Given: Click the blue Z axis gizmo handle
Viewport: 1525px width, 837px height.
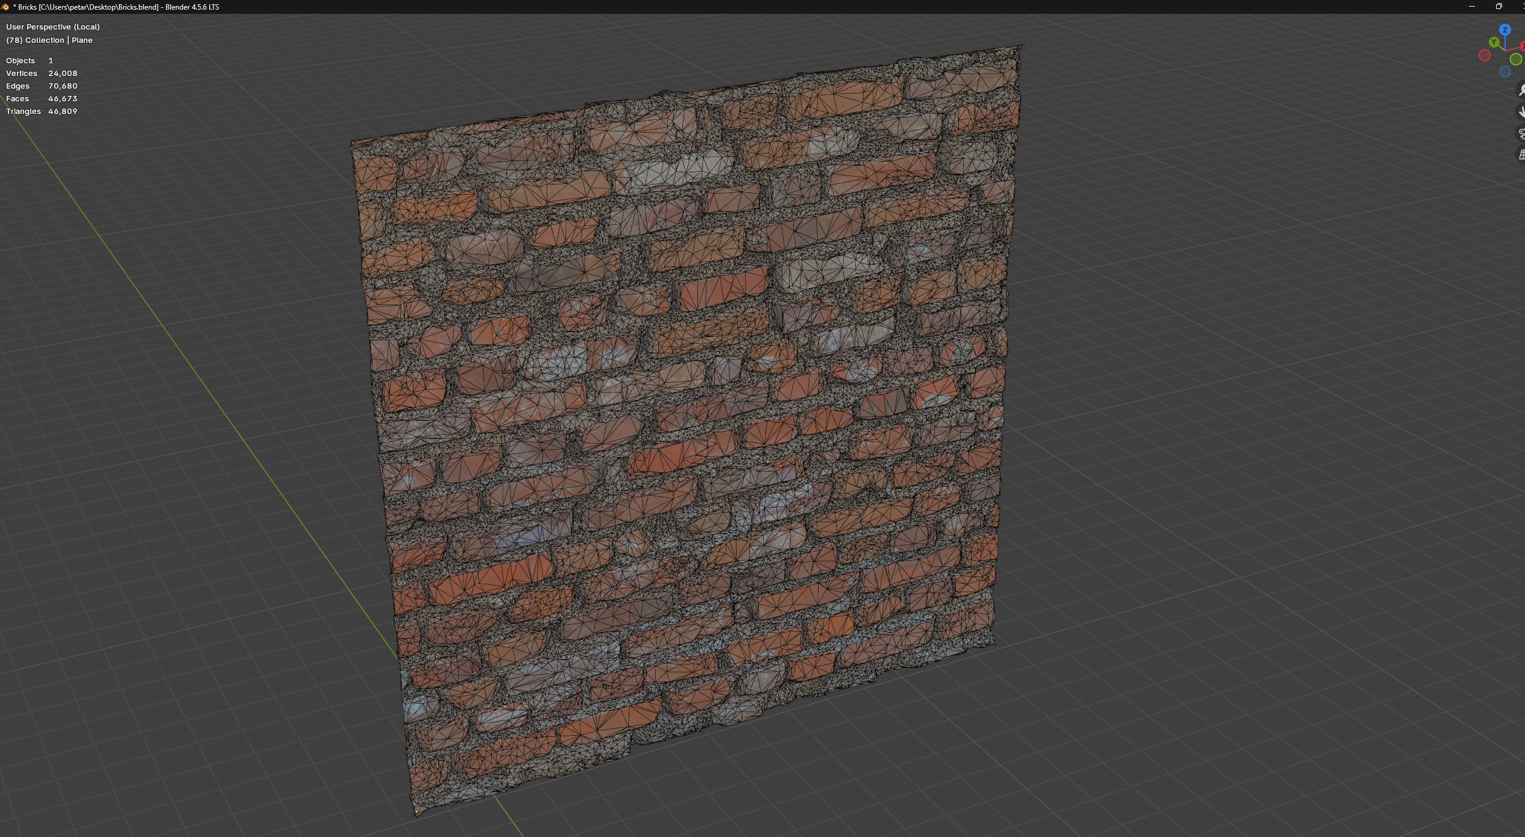Looking at the screenshot, I should 1505,30.
